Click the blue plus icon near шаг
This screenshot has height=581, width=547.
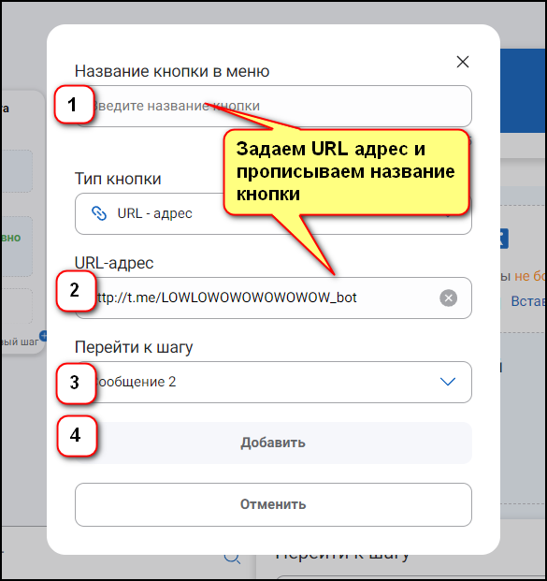[x=44, y=336]
